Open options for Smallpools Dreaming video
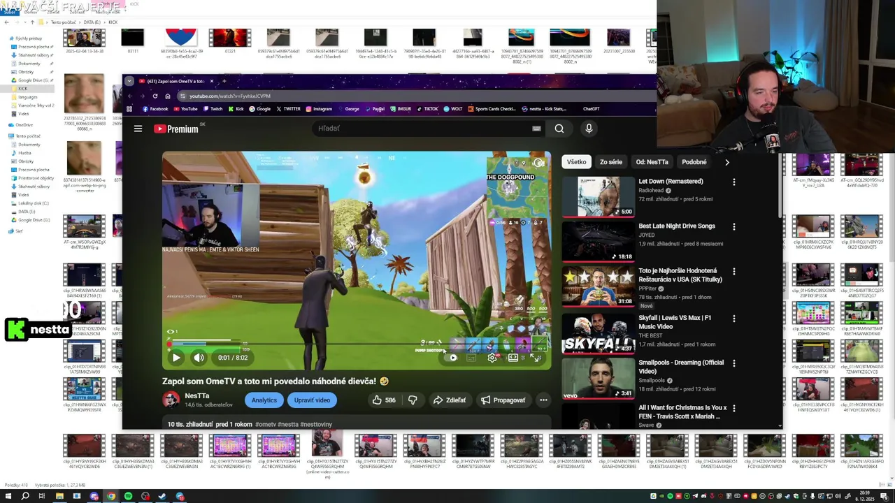The height and width of the screenshot is (503, 895). tap(733, 363)
